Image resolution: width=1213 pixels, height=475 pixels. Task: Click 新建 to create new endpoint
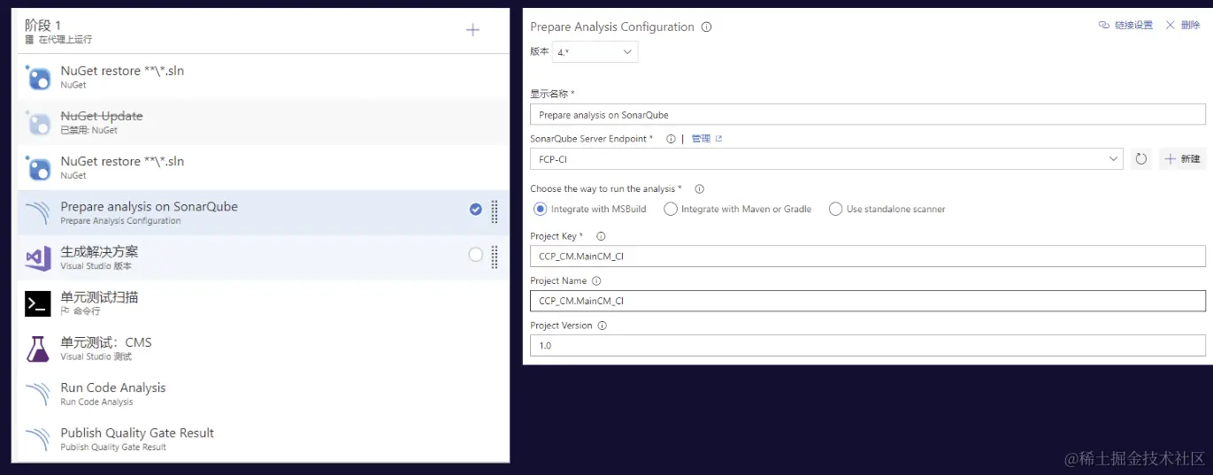pos(1182,159)
